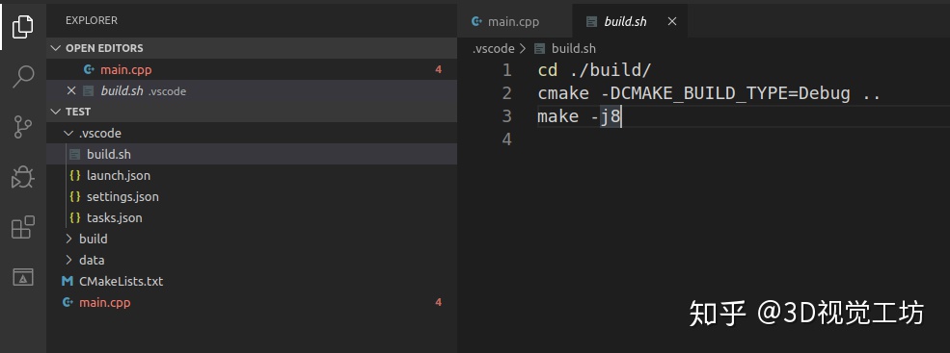Click the file icon on build.sh tab
Image resolution: width=950 pixels, height=353 pixels.
[591, 22]
